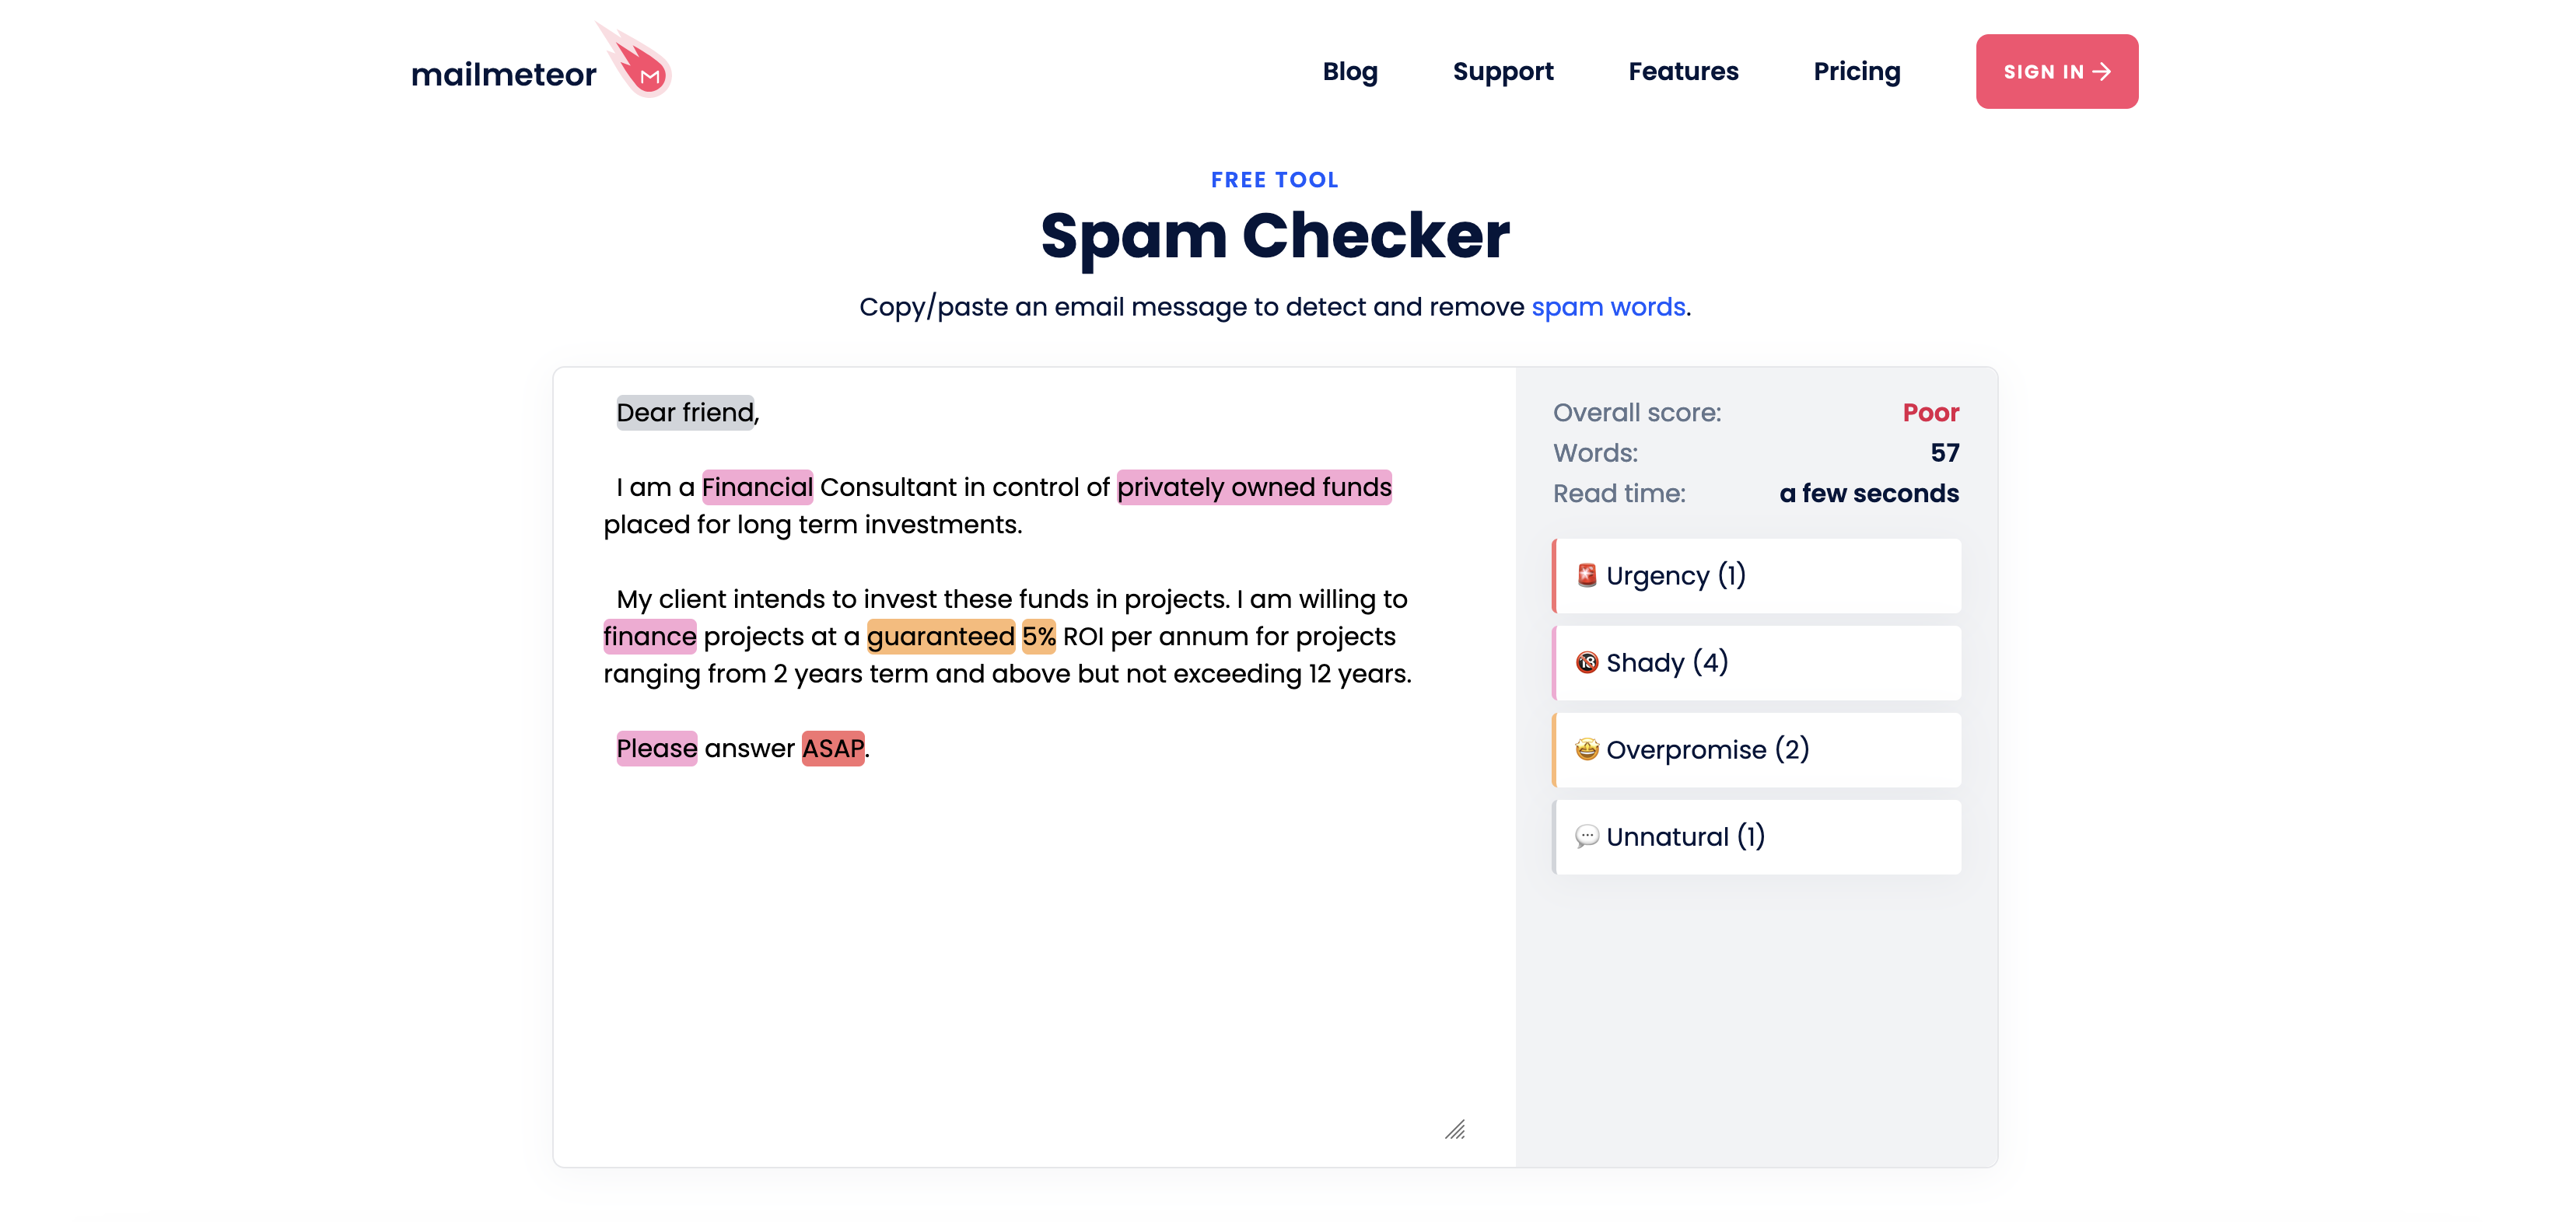Click the arrow in Sign In button

click(x=2102, y=72)
